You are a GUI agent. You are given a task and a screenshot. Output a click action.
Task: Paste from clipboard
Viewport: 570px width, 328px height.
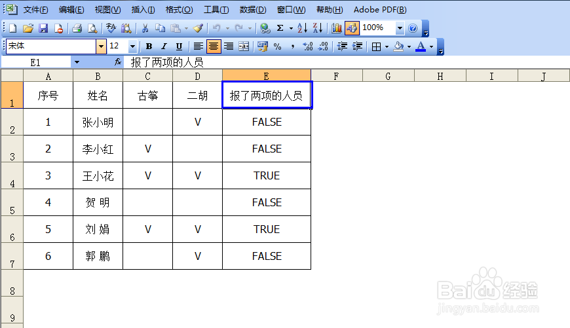[x=176, y=28]
